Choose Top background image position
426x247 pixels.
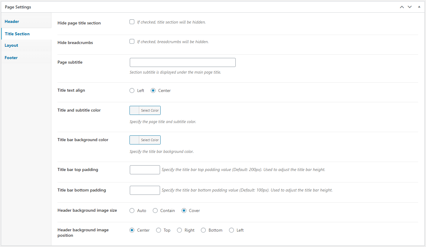pos(159,230)
